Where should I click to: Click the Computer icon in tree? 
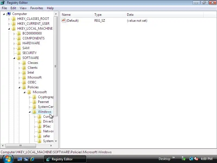tap(9, 14)
